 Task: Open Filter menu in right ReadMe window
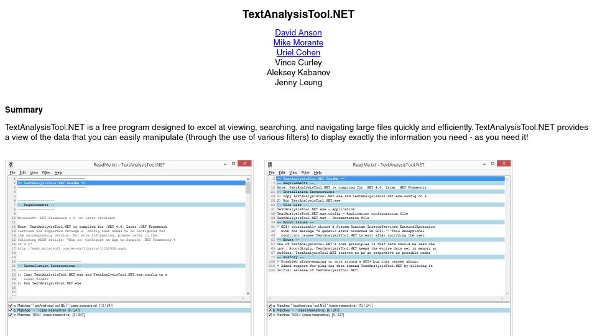coord(305,173)
